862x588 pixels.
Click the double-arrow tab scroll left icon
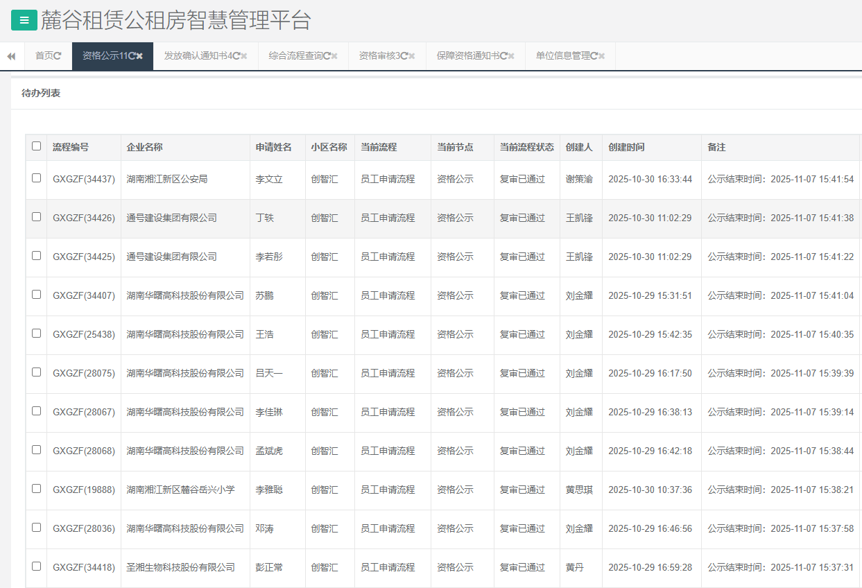(11, 56)
